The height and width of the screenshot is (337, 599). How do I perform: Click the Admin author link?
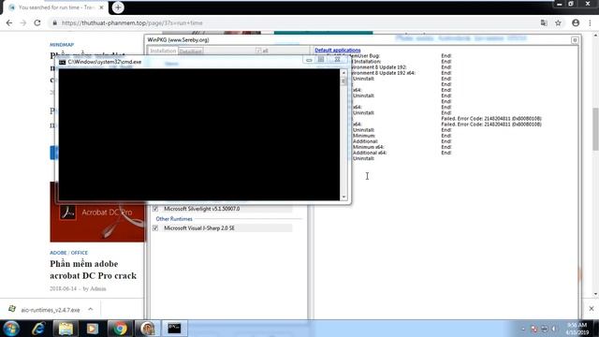pos(97,289)
